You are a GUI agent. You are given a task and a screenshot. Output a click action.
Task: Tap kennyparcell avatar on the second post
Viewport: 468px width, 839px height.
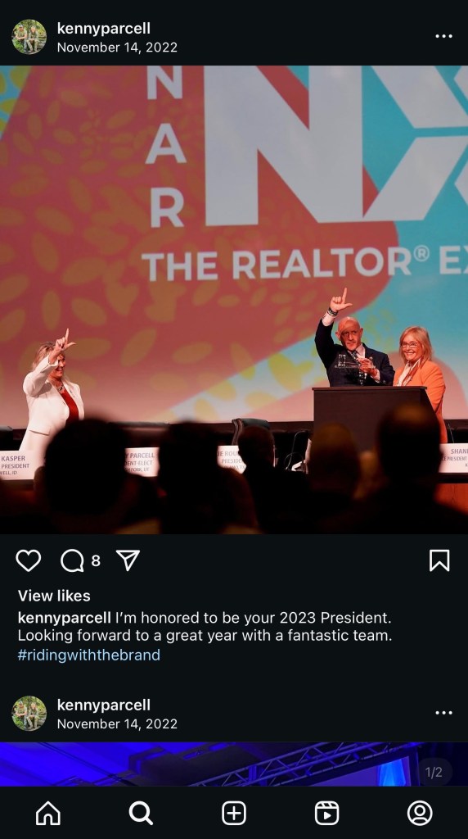pyautogui.click(x=29, y=714)
